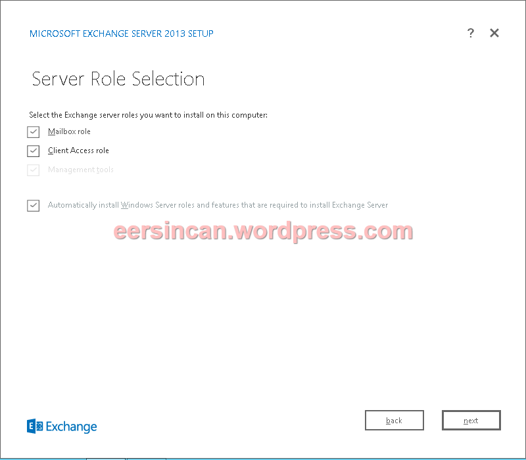Click the Microsoft Exchange Server 2013 Setup title
Screen dimensions: 526x460
coord(122,34)
